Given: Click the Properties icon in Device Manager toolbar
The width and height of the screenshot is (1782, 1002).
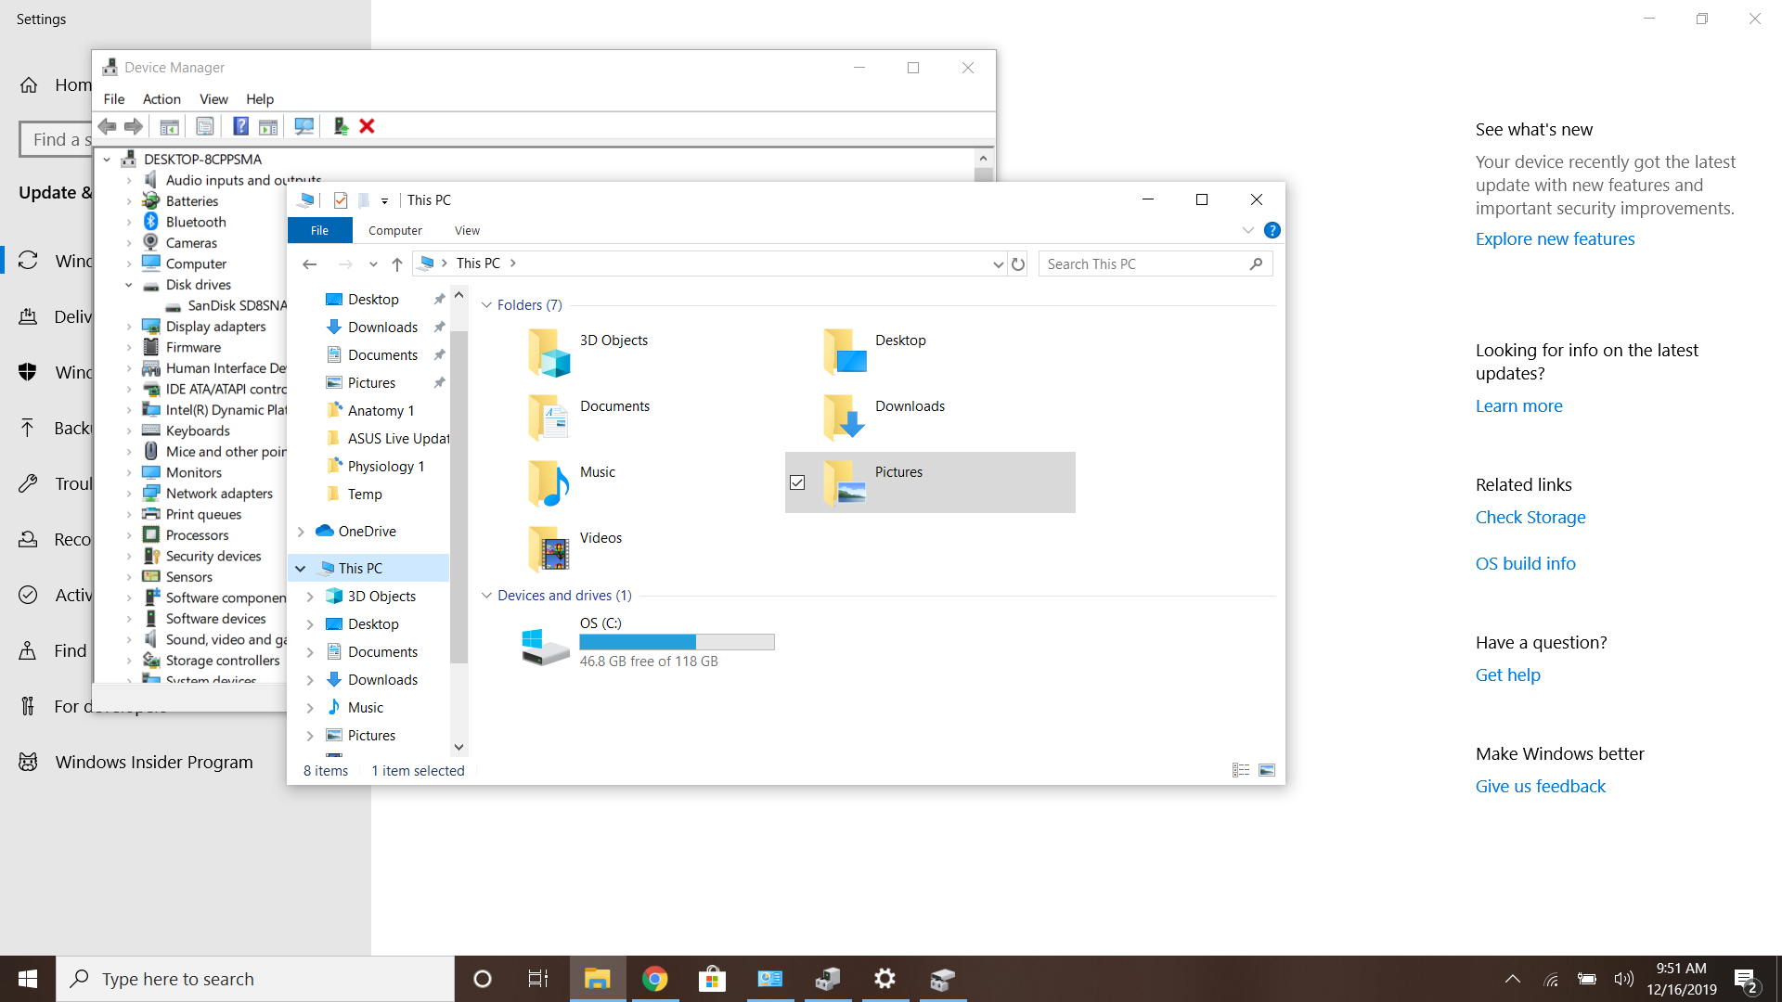Looking at the screenshot, I should tap(205, 126).
